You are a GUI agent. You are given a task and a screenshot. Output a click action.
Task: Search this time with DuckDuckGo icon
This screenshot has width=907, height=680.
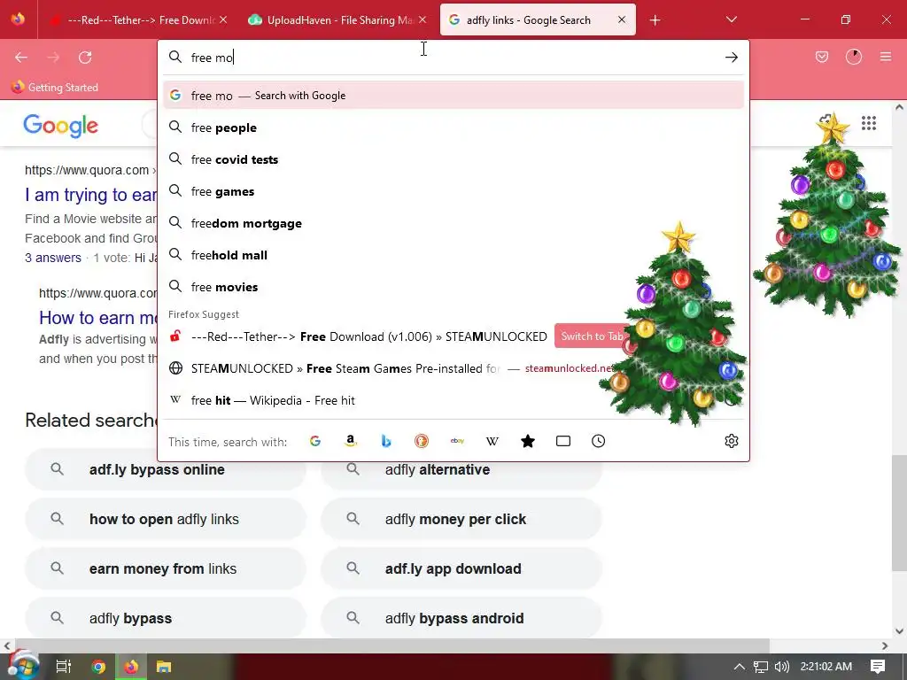pyautogui.click(x=422, y=441)
